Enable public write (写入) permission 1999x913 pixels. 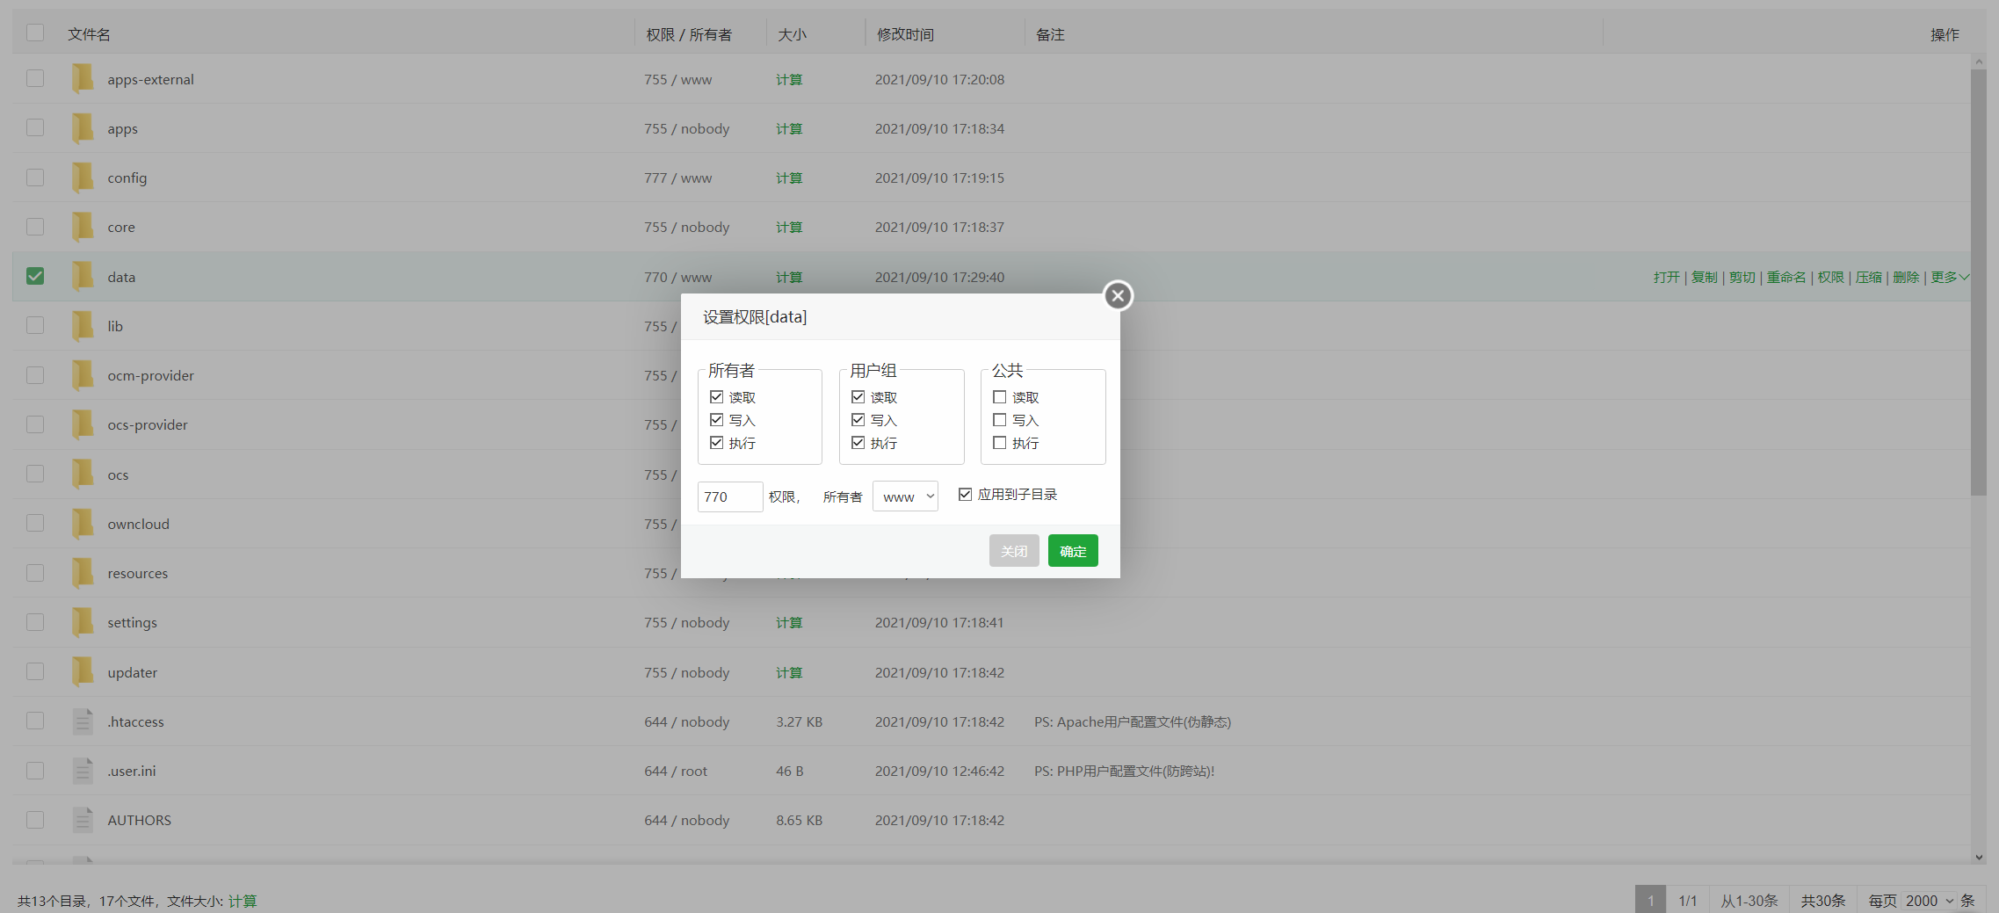click(999, 420)
